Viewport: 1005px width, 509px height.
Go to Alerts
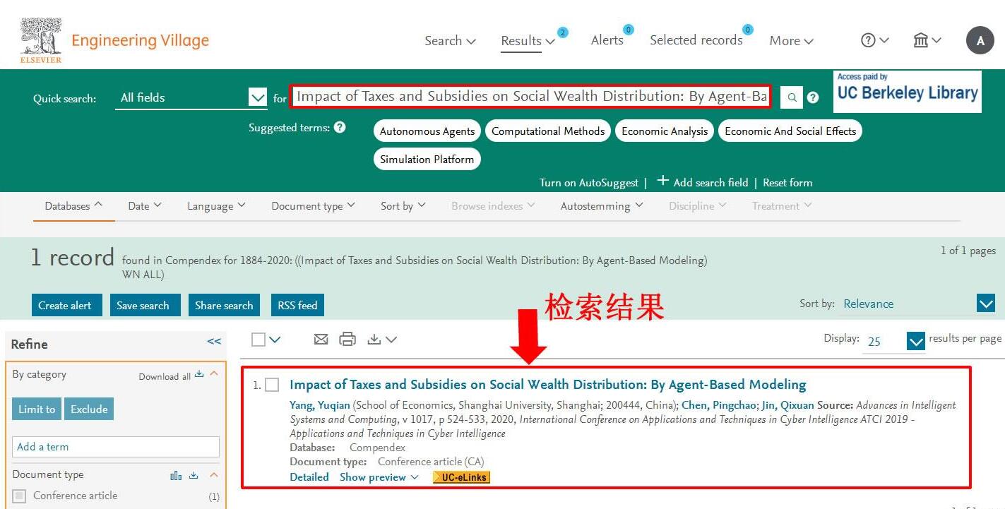(x=607, y=40)
